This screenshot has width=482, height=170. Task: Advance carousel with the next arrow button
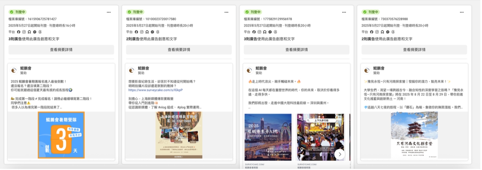(x=340, y=154)
